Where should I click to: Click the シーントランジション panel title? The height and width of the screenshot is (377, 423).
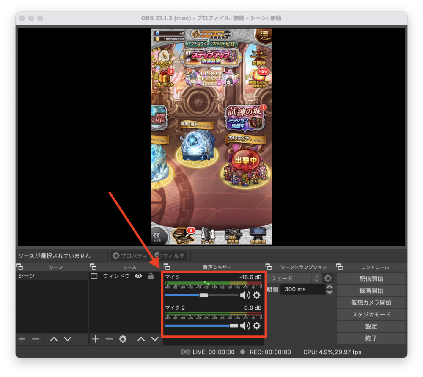303,267
